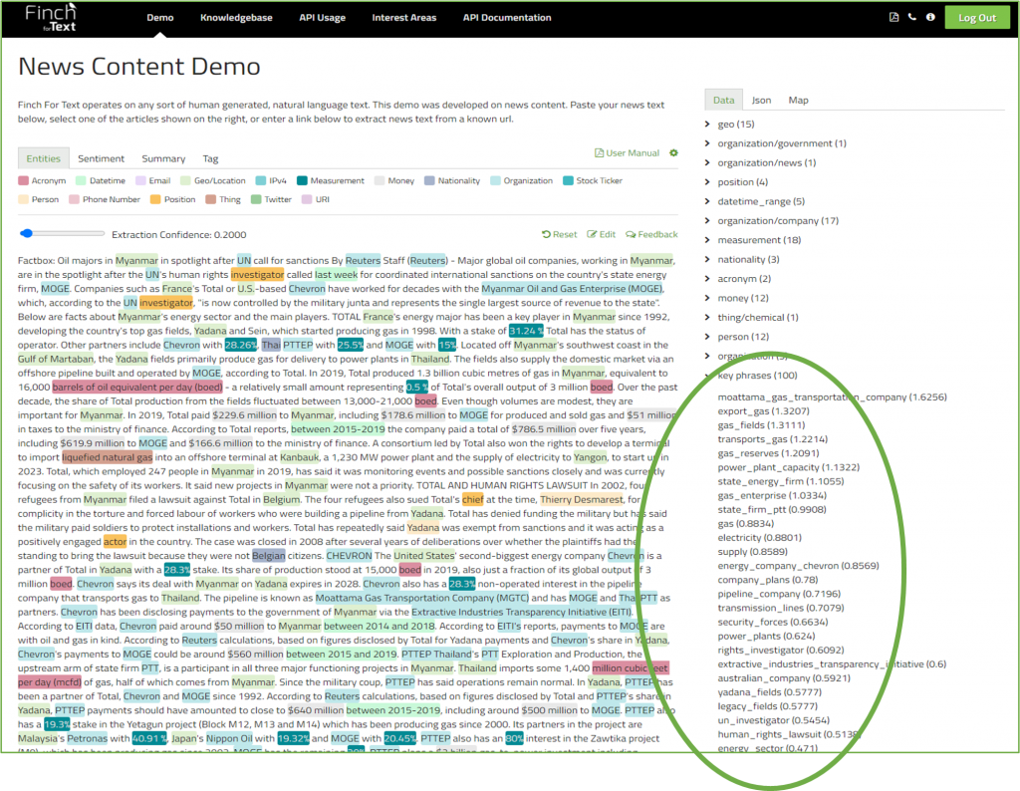Click the Log Out button
The height and width of the screenshot is (791, 1020).
[975, 18]
